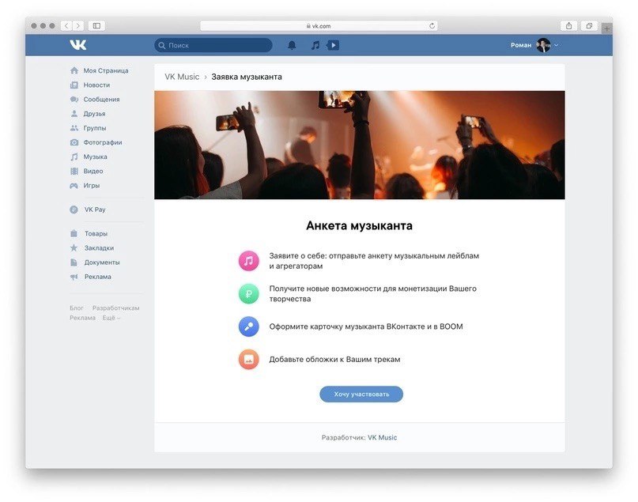Viewport: 638px width, 502px height.
Task: Click the Safari show tabs icon
Action: click(589, 25)
